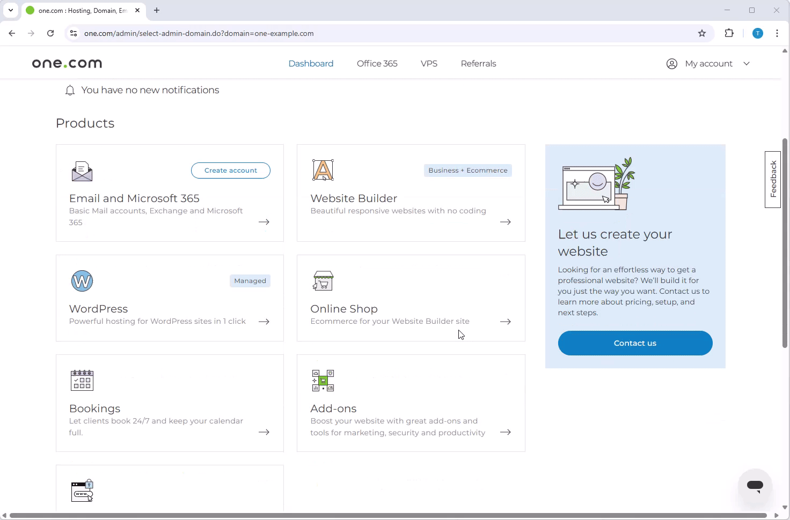Click the Website Builder letter A icon
790x520 pixels.
click(x=323, y=170)
